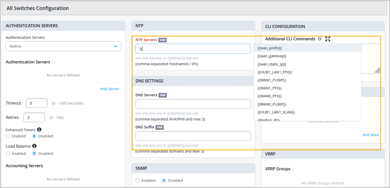This screenshot has width=390, height=188.
Task: Set Load Balance to Enabled
Action: [x=8, y=154]
